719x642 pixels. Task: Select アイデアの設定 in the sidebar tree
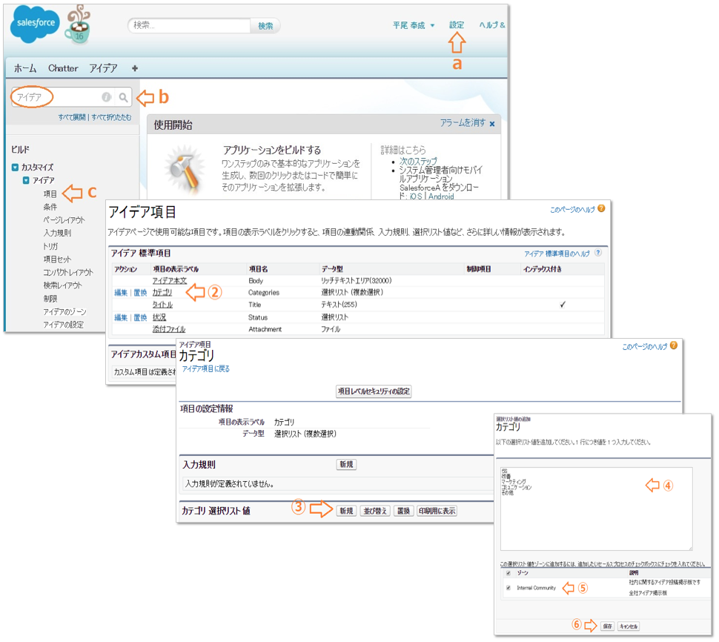tap(63, 325)
